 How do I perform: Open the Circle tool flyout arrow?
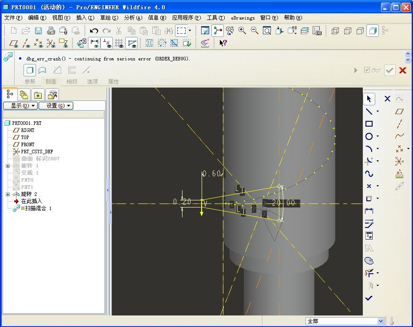coord(378,136)
